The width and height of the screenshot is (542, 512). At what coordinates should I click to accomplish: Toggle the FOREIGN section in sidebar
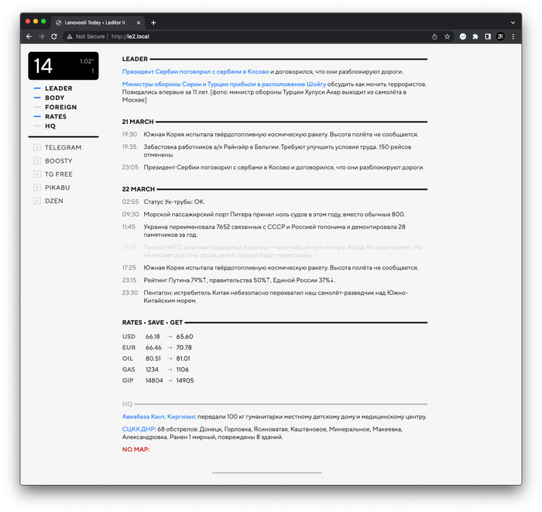click(x=55, y=107)
